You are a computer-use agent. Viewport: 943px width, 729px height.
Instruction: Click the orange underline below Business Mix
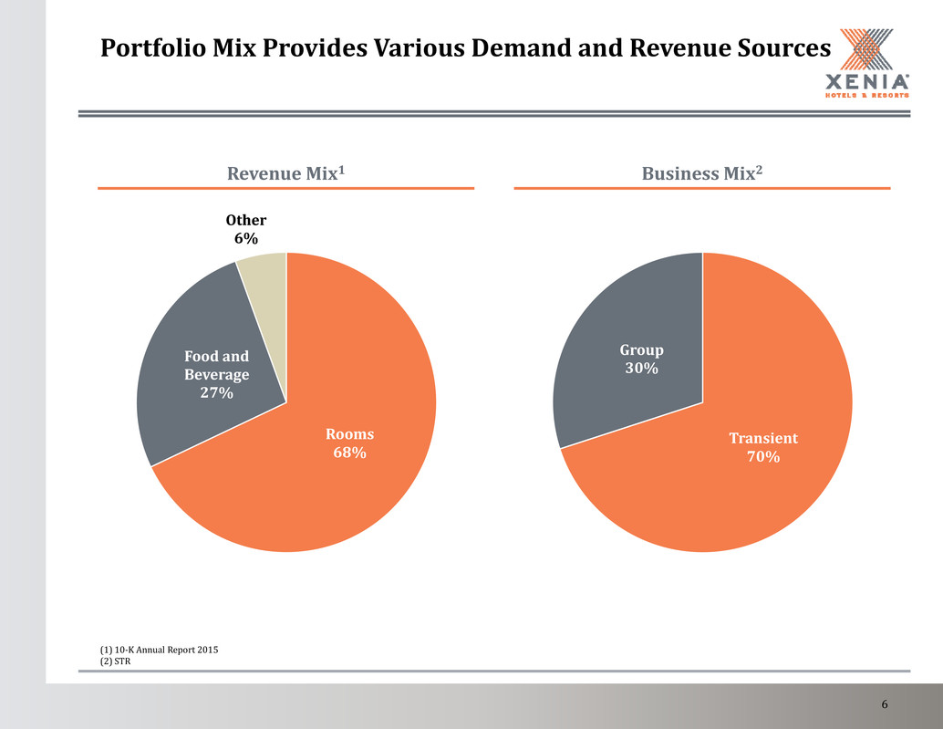701,188
